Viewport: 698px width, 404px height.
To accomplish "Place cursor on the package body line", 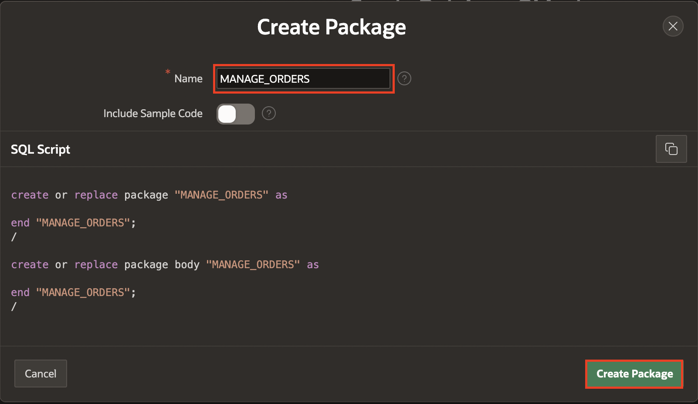I will click(x=165, y=265).
